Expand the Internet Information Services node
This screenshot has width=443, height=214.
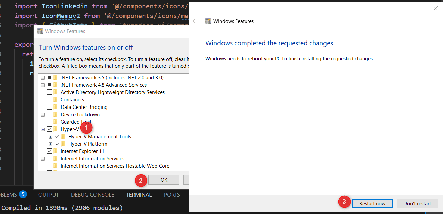[43, 159]
